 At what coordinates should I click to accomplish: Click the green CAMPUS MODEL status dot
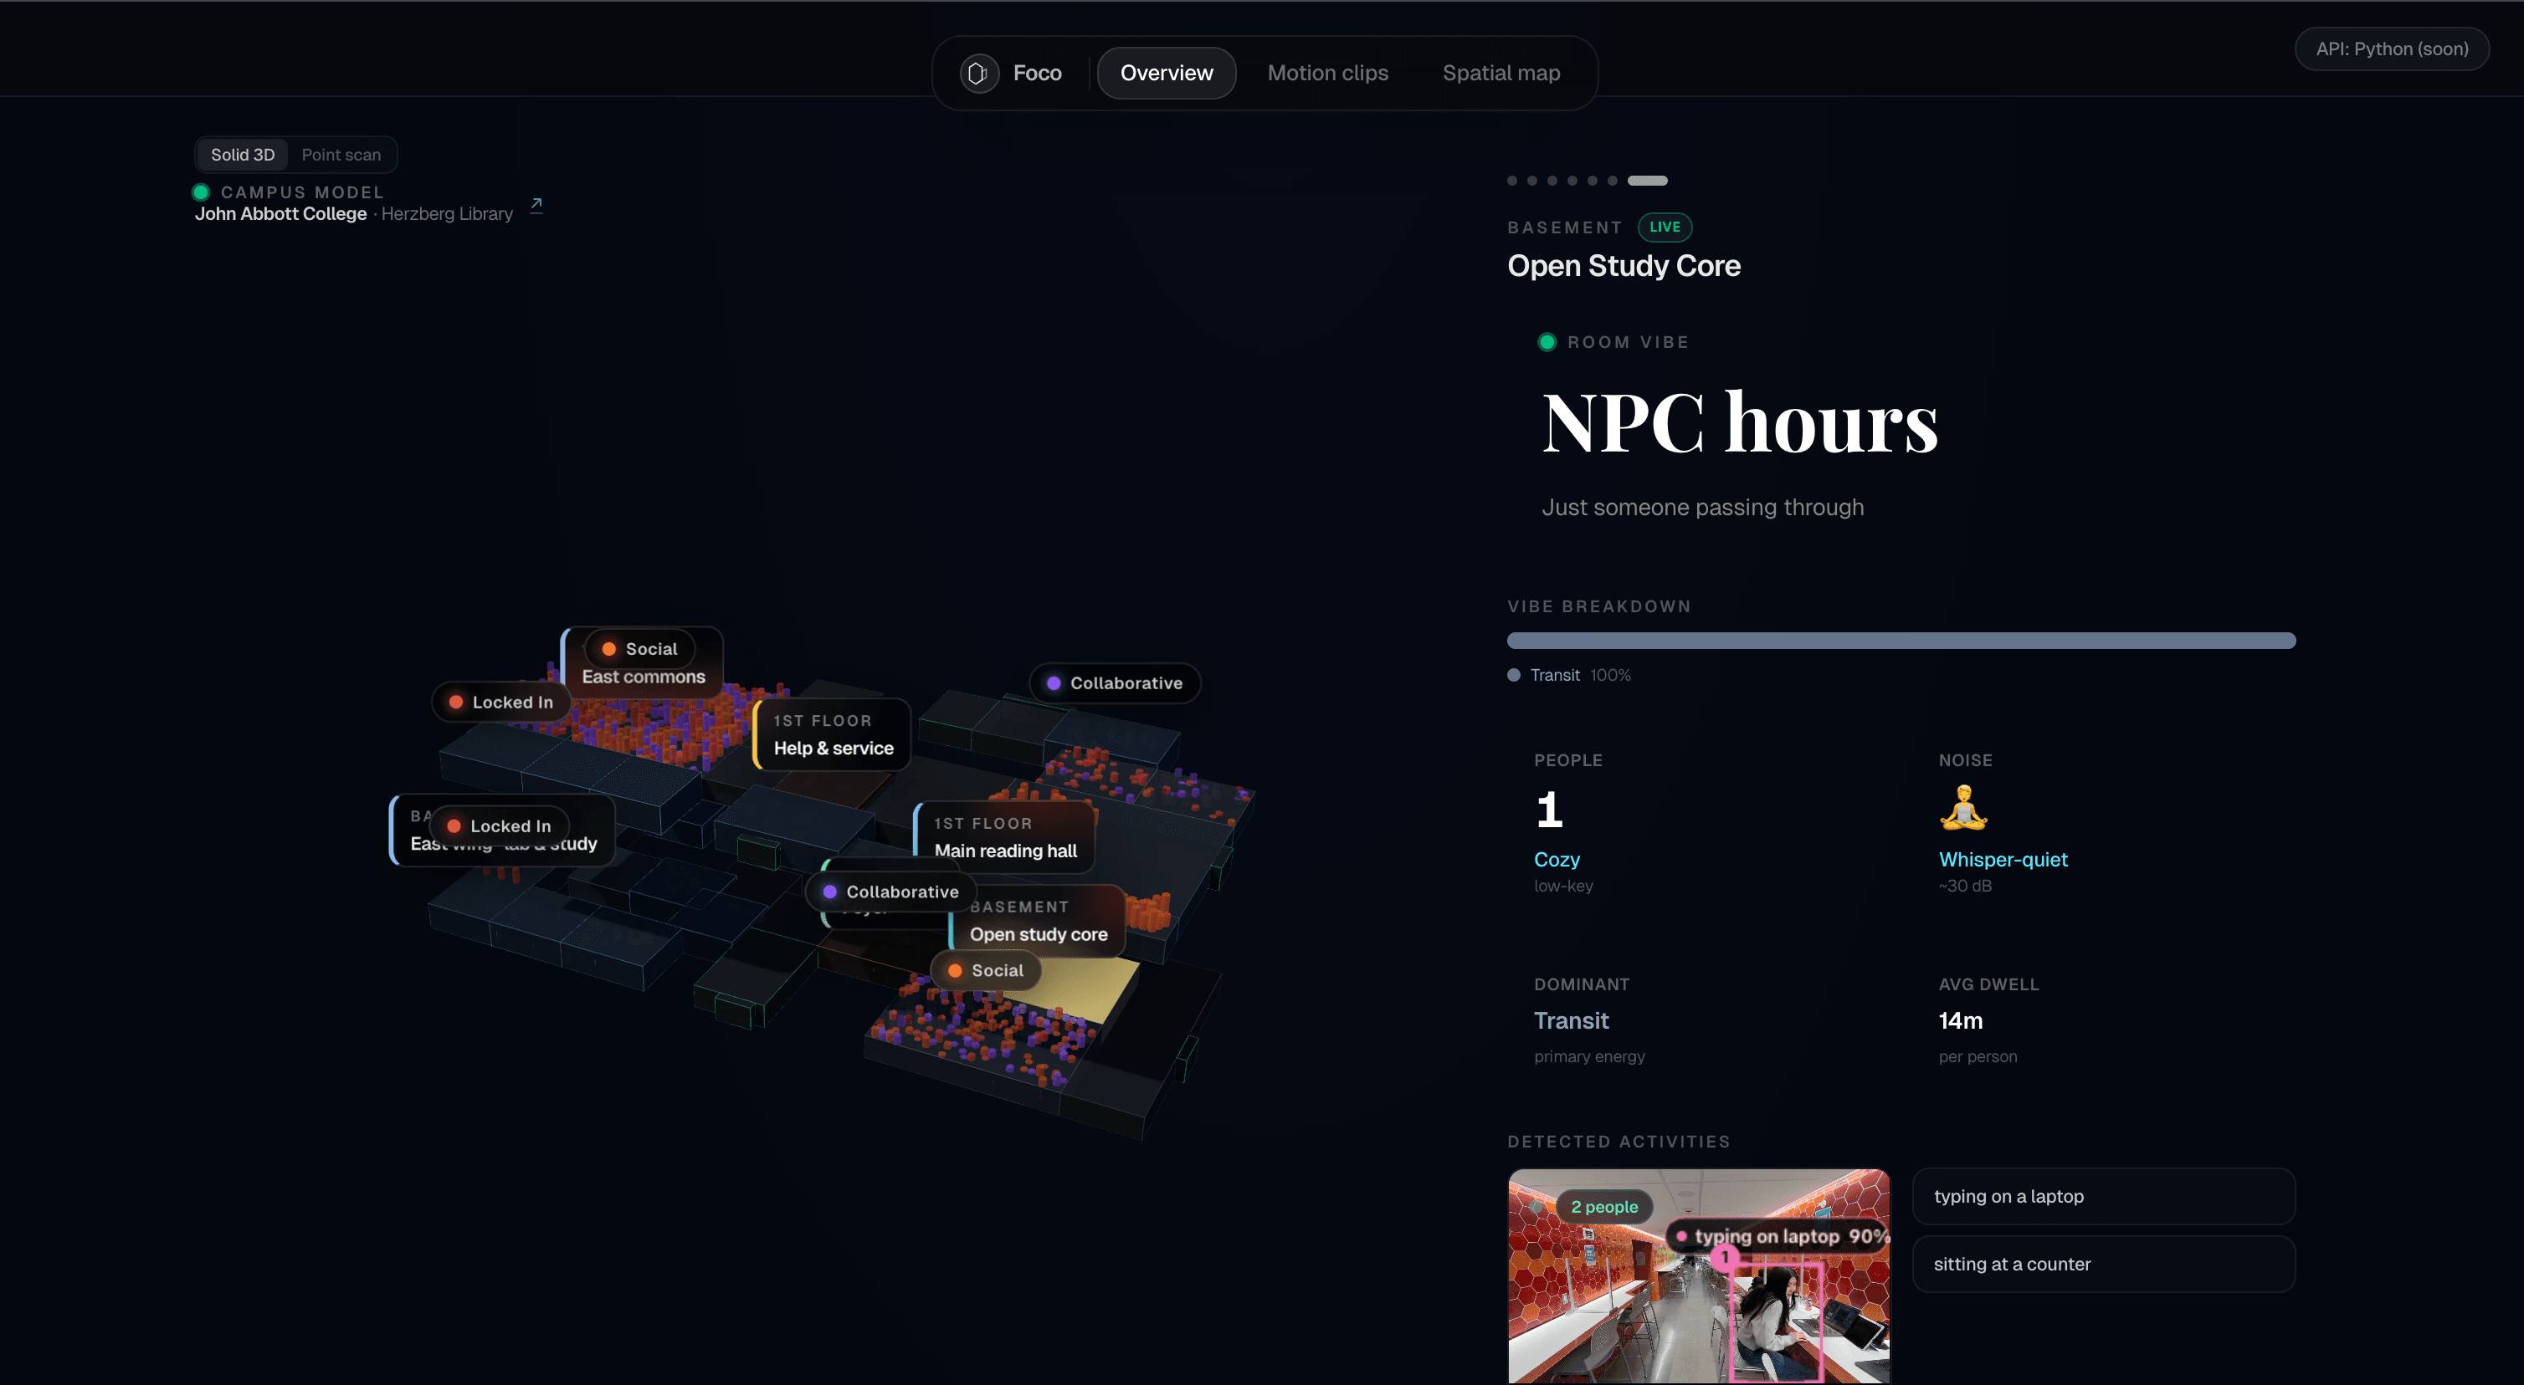(x=202, y=192)
